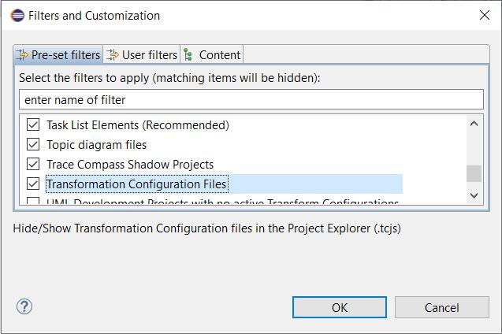Image resolution: width=502 pixels, height=334 pixels.
Task: Toggle the Topic diagram files checkbox
Action: (x=33, y=144)
